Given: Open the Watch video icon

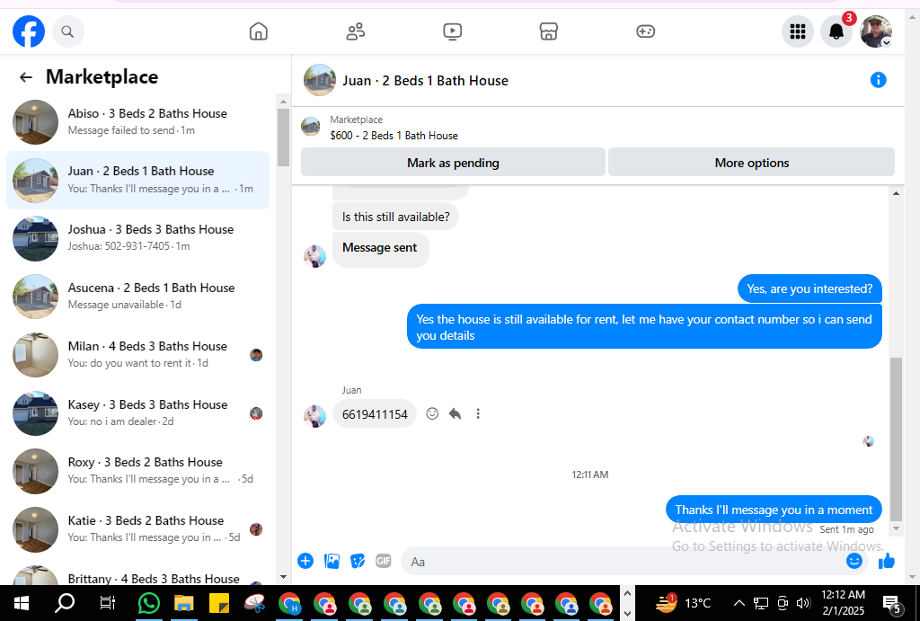Looking at the screenshot, I should (x=453, y=31).
